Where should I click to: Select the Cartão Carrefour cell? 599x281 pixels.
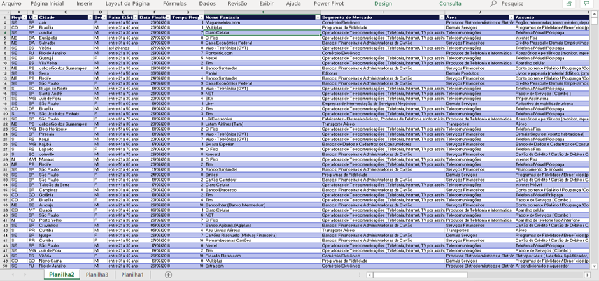tap(262, 180)
